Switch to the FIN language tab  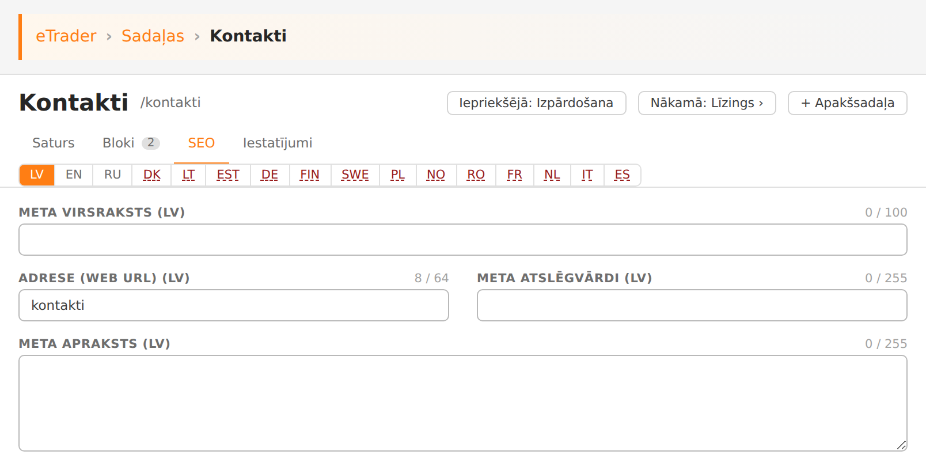click(x=310, y=175)
